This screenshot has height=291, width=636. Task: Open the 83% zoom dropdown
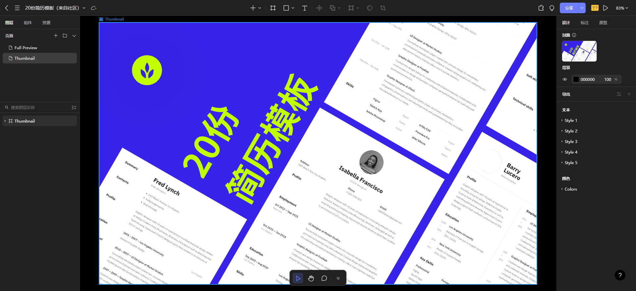pos(622,8)
